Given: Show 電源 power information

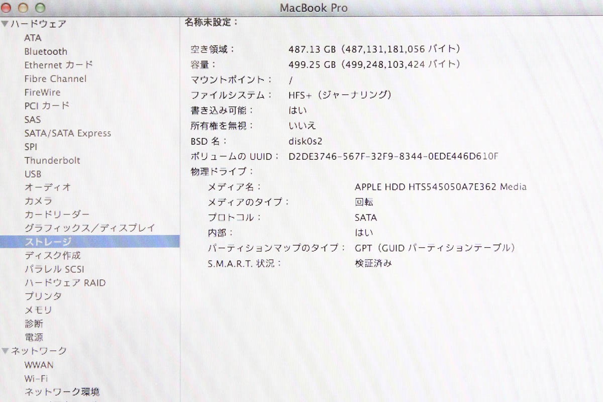Looking at the screenshot, I should pyautogui.click(x=34, y=337).
